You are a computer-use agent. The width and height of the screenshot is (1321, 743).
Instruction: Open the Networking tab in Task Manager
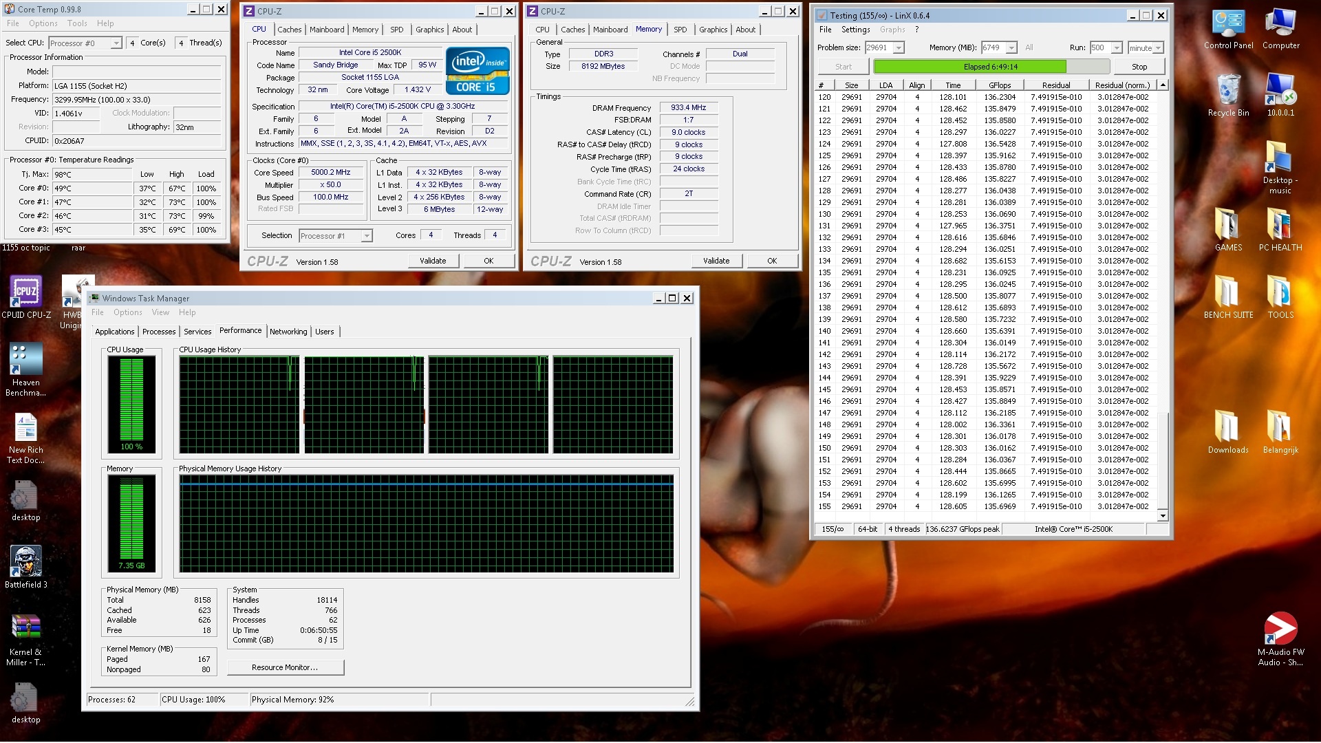[x=288, y=332]
